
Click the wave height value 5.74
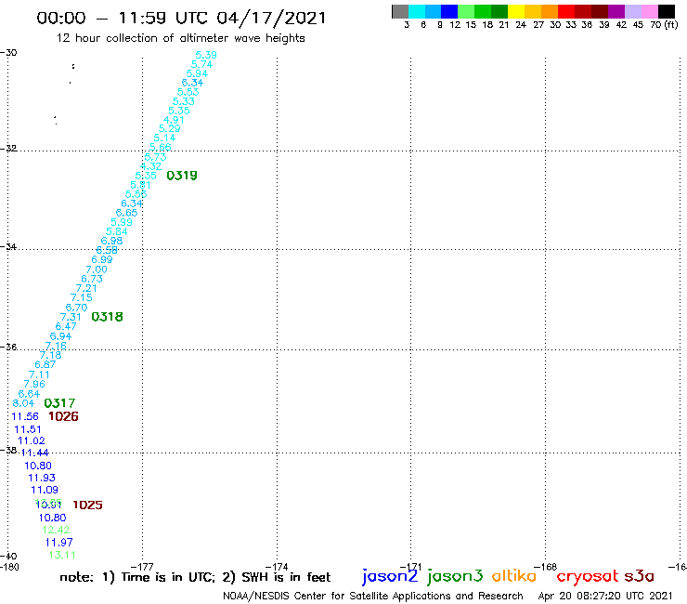point(201,64)
